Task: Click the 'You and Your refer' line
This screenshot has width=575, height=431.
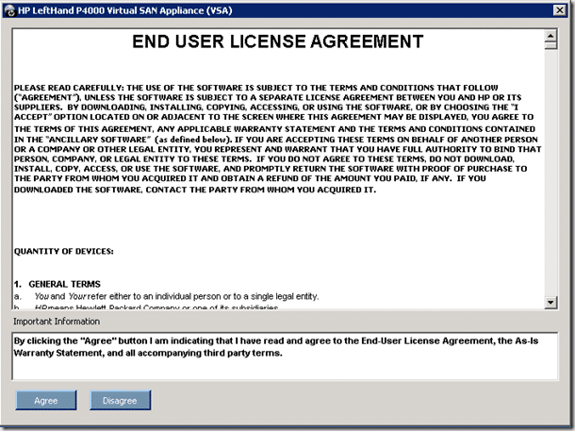Action: [167, 296]
